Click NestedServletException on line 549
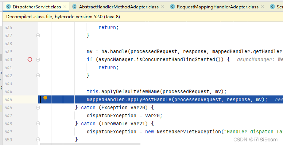 click(x=189, y=132)
